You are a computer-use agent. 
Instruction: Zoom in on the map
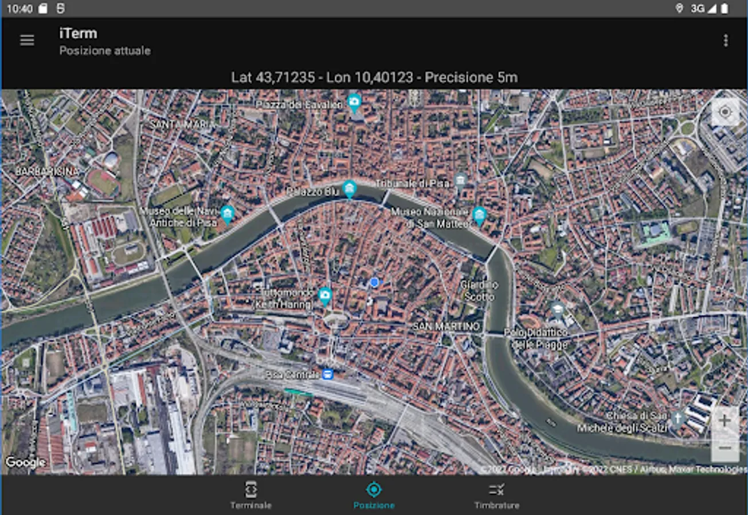click(x=724, y=421)
